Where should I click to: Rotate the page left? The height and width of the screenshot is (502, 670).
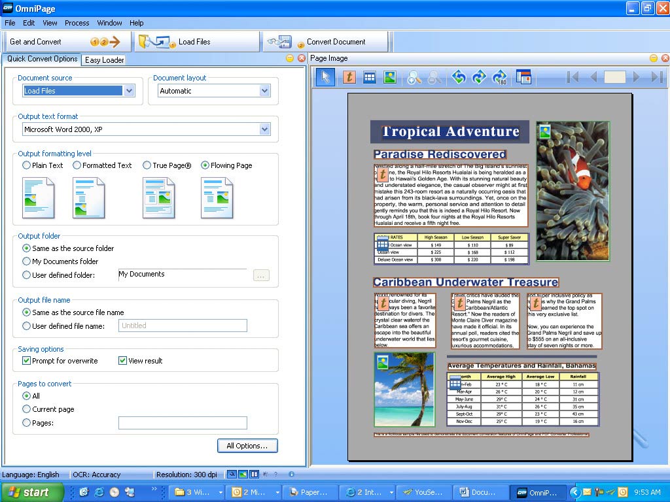459,77
